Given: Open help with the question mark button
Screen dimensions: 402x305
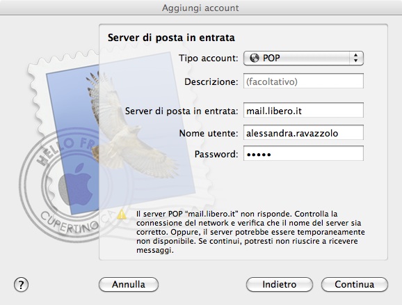Looking at the screenshot, I should pyautogui.click(x=21, y=285).
